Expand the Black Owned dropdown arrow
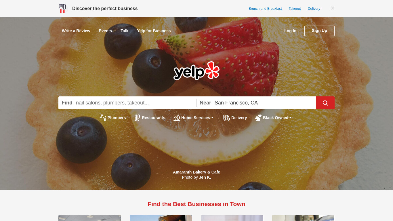This screenshot has width=393, height=221. point(291,118)
